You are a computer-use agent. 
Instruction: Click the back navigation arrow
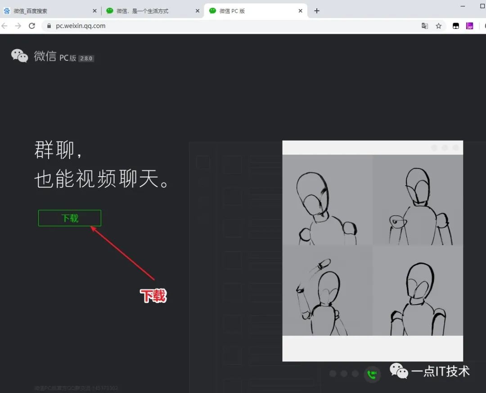coord(5,26)
